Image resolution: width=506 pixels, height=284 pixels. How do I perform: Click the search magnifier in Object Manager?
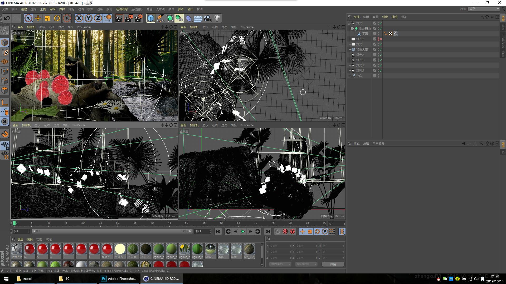pos(482,17)
